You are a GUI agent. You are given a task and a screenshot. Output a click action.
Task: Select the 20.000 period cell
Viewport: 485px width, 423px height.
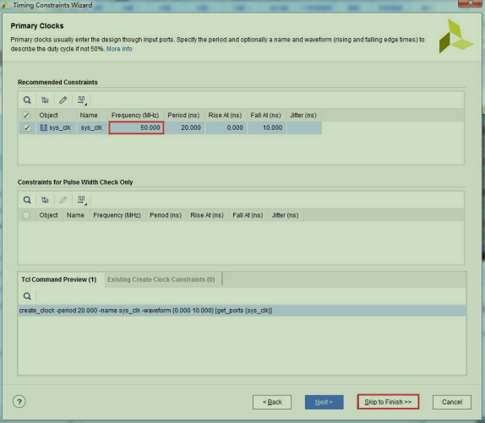coord(184,127)
